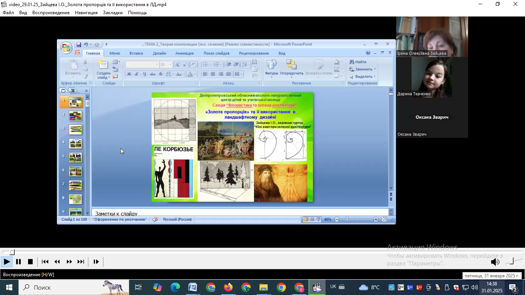Skip to the next file icon
525x295 pixels.
pos(81,262)
